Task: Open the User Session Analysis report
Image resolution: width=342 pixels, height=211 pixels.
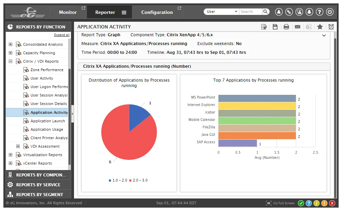Action: click(49, 96)
